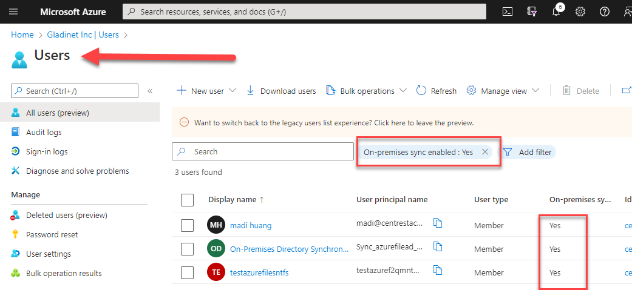Click Member cell in madi huang row
The height and width of the screenshot is (290, 632).
coord(489,226)
